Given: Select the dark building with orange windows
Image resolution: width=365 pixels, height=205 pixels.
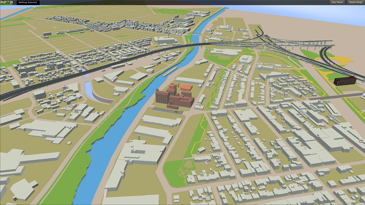Looking at the screenshot, I should point(344,81).
